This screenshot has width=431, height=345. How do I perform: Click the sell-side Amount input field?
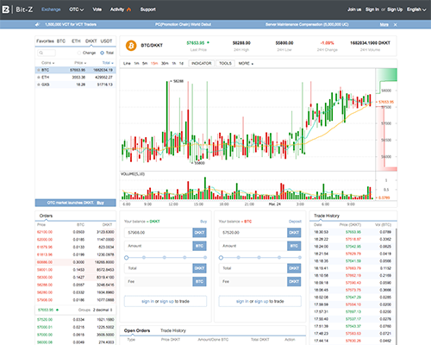tap(253, 246)
